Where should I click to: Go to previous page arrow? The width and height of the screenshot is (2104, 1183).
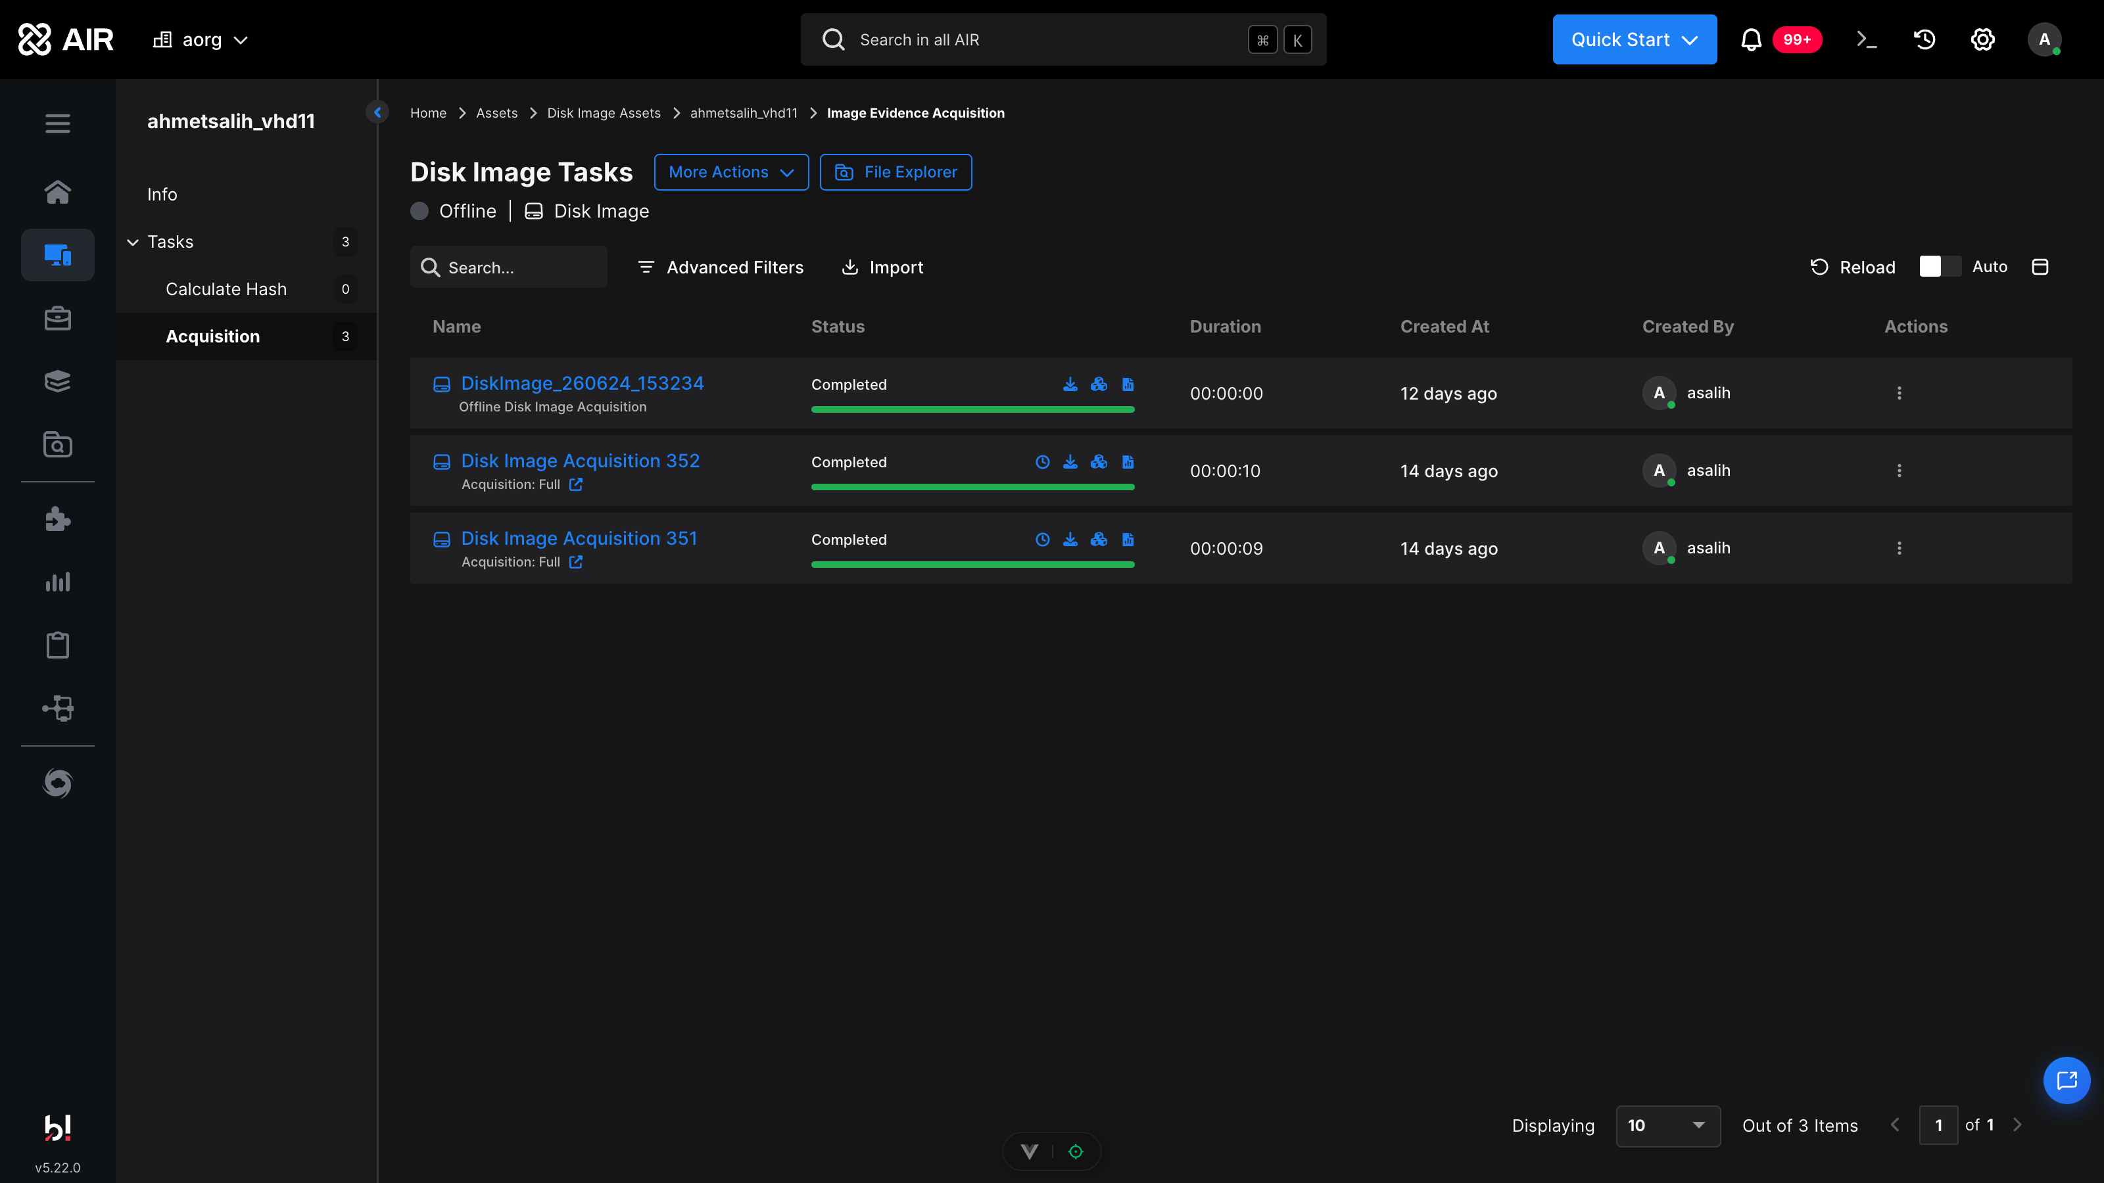coord(1895,1125)
